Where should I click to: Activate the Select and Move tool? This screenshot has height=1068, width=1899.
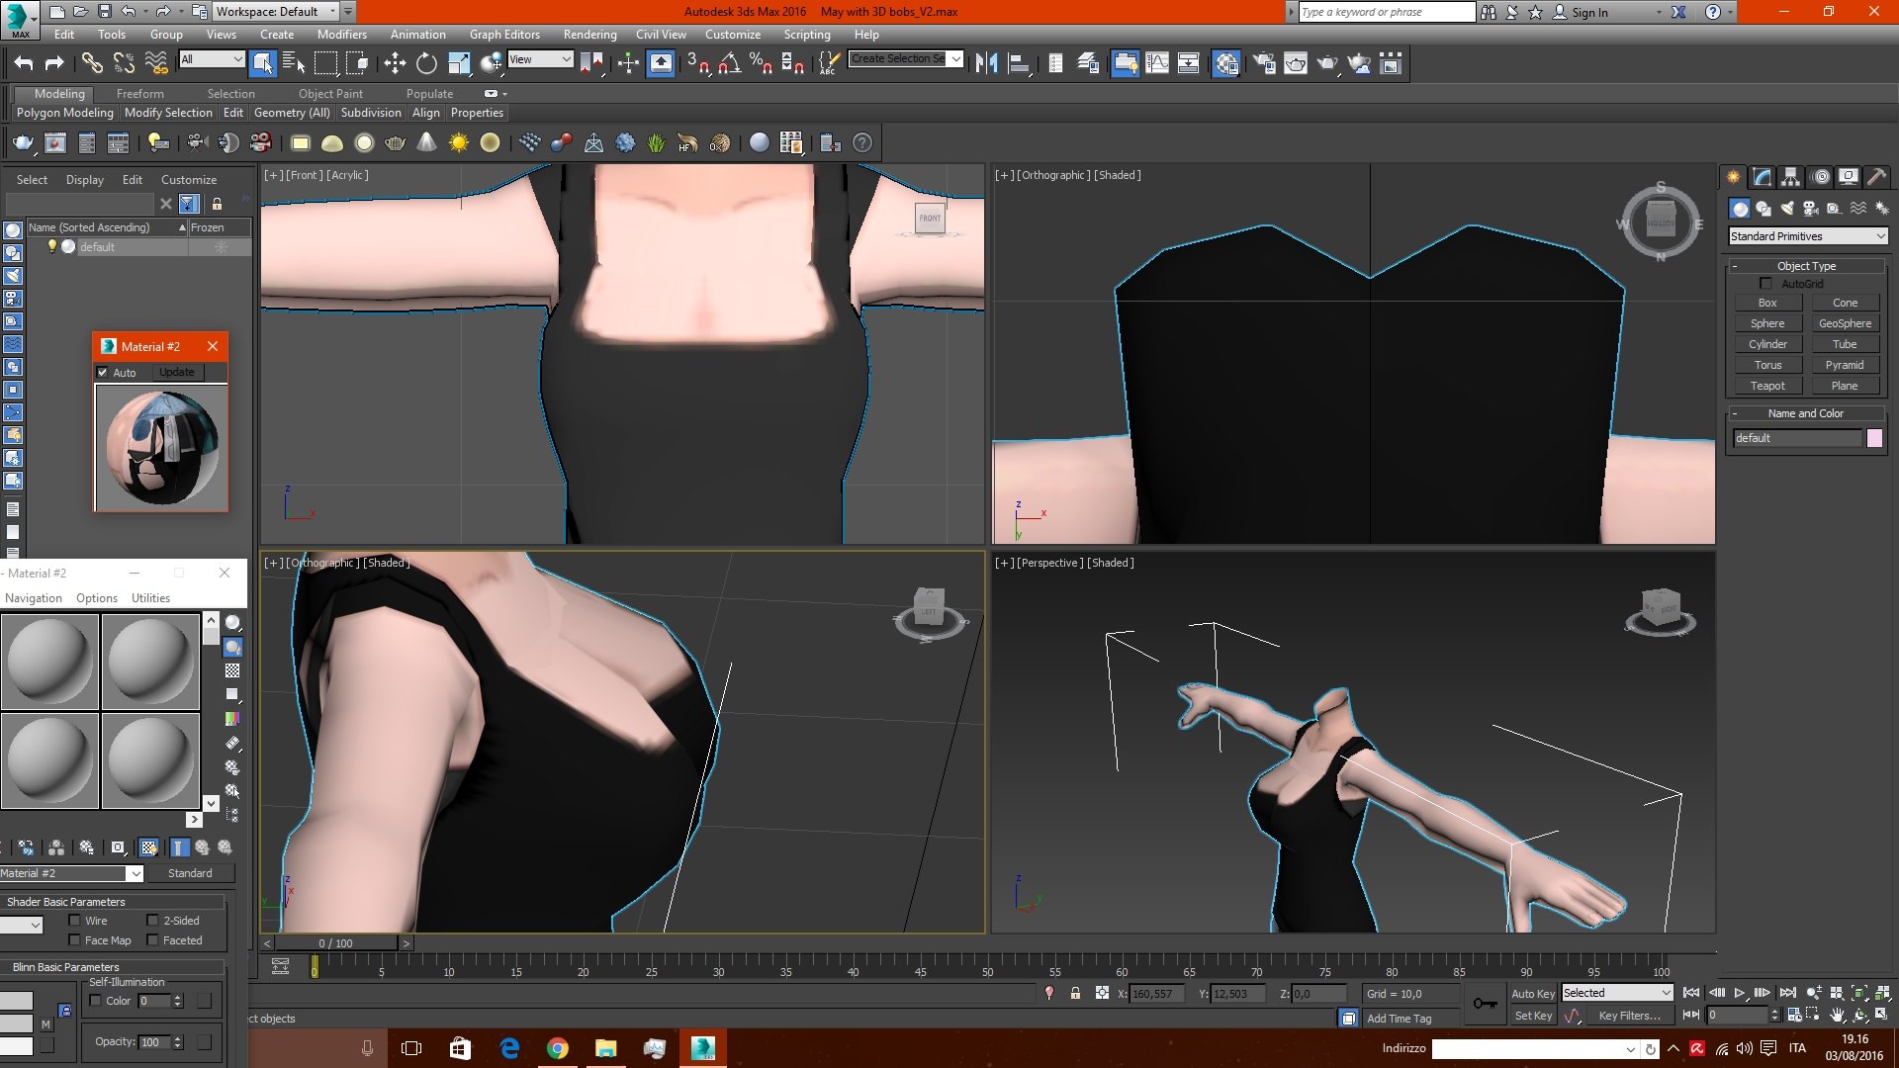click(x=395, y=63)
